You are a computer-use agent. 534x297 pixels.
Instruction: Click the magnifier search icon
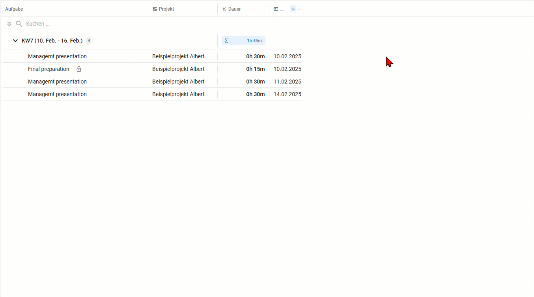tap(19, 24)
